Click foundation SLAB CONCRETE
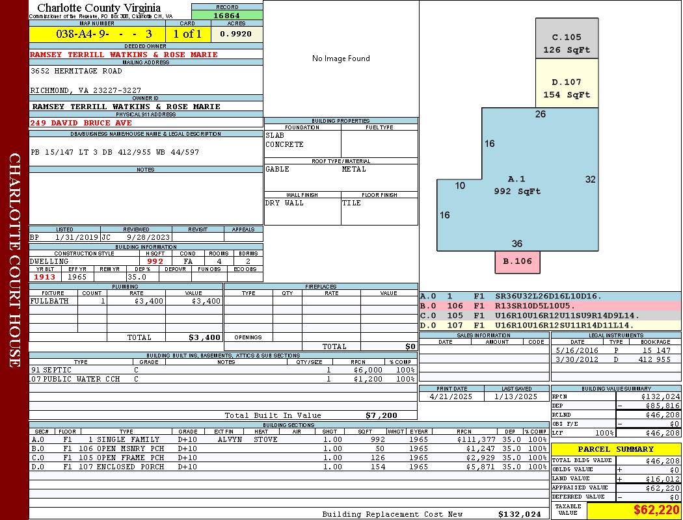Viewport: 683px width, 520px height. tap(284, 140)
